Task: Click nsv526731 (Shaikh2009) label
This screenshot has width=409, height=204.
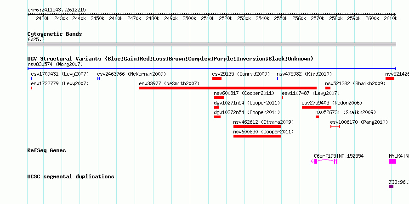Action: (x=346, y=112)
